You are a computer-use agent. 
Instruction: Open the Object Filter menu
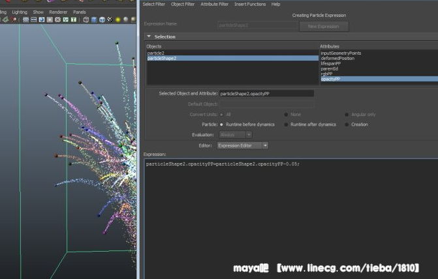[183, 4]
